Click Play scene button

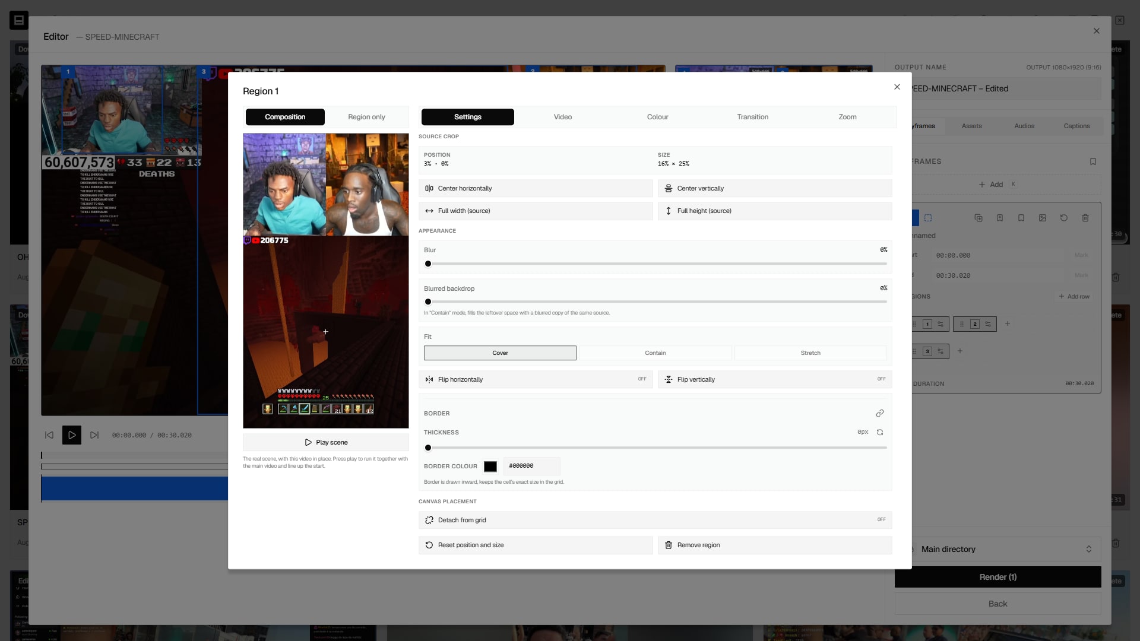(326, 442)
